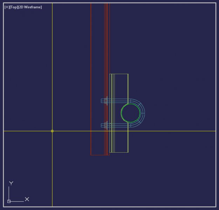Select the upper U-bolt nut
The width and height of the screenshot is (219, 210).
click(106, 101)
